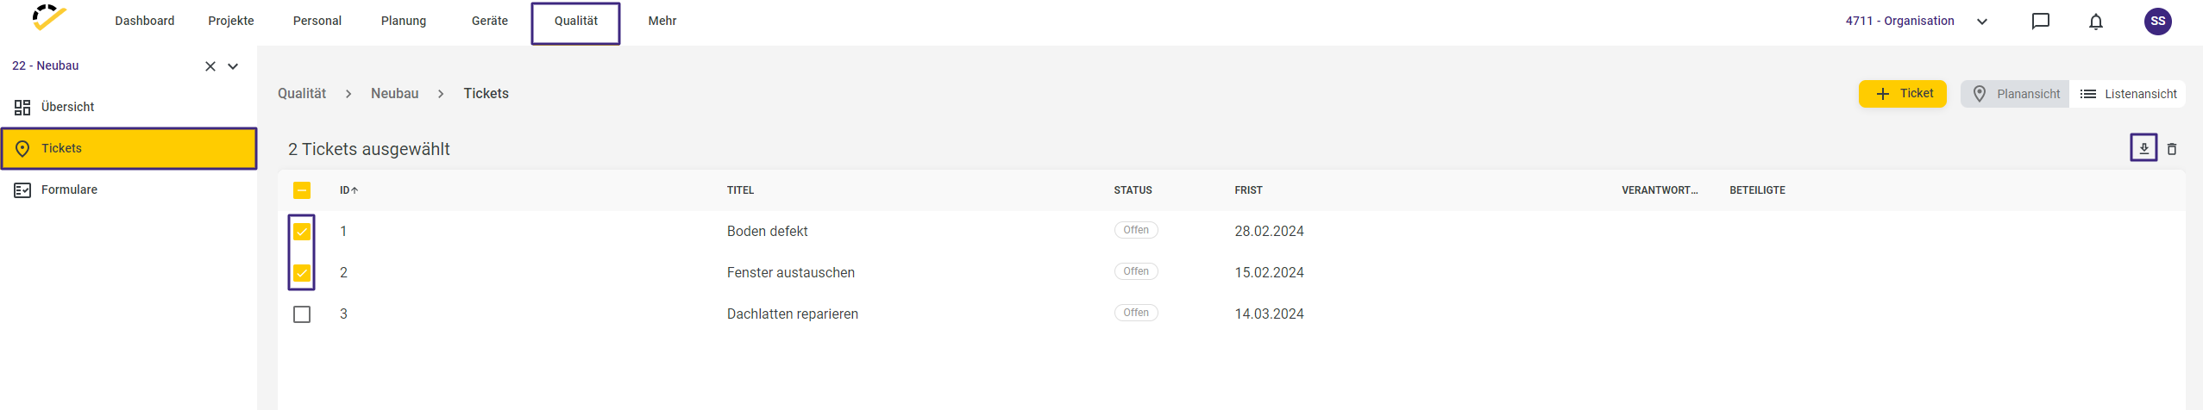Open the SS user avatar menu
Viewport: 2203px width, 410px height.
[2158, 22]
